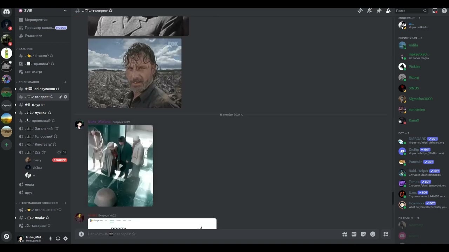Image resolution: width=449 pixels, height=252 pixels.
Task: Switch to the музика channel
Action: click(x=42, y=113)
